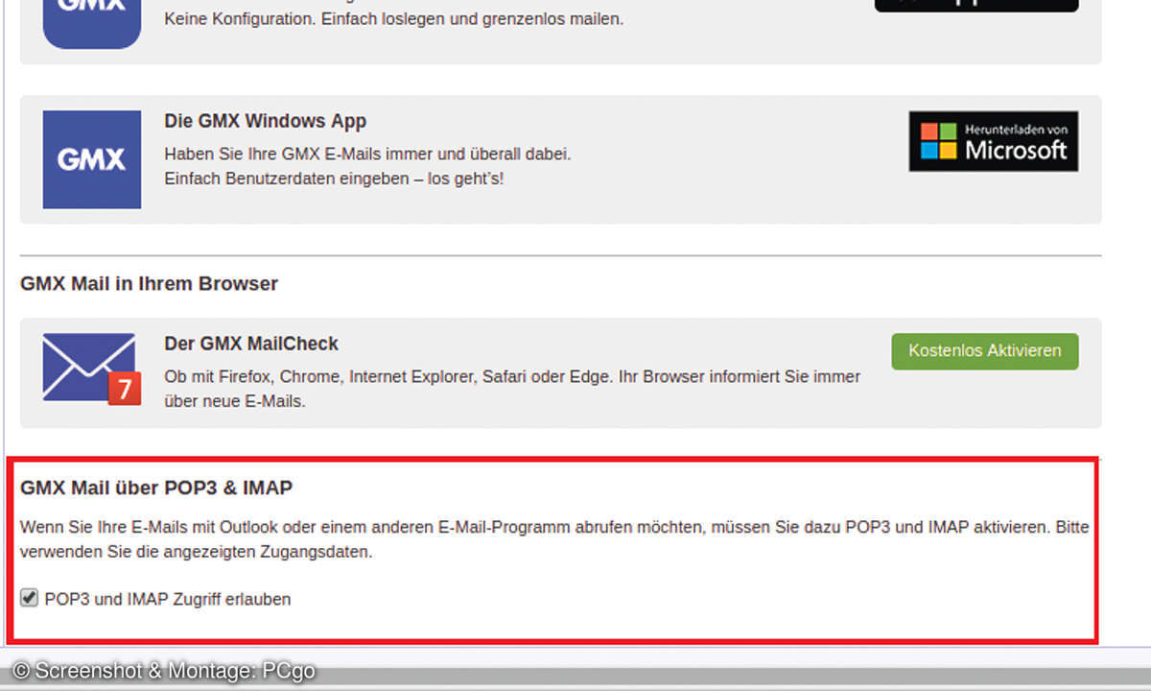Click the text 'über neue E-Mails.'
1151x691 pixels.
pyautogui.click(x=235, y=401)
